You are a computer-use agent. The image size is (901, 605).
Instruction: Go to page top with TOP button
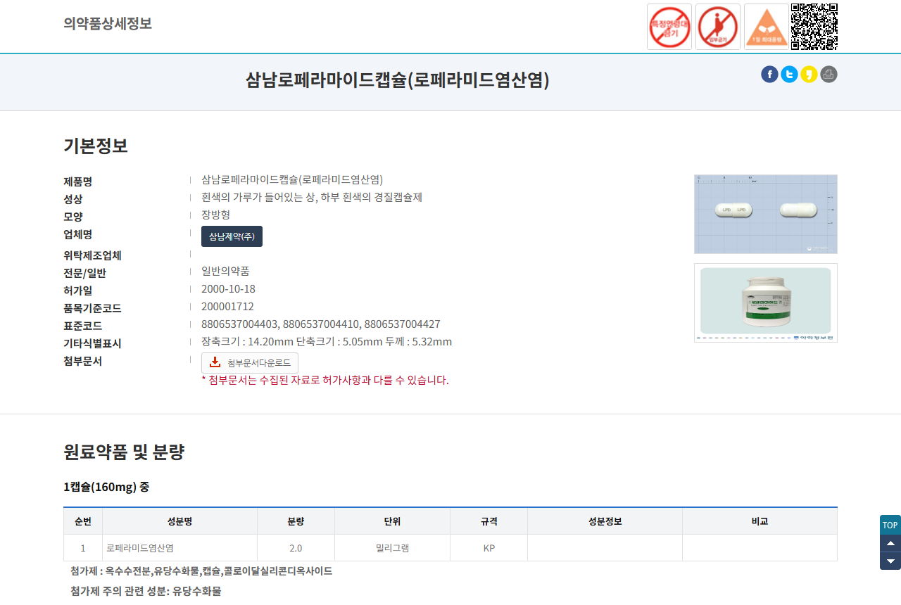point(890,525)
